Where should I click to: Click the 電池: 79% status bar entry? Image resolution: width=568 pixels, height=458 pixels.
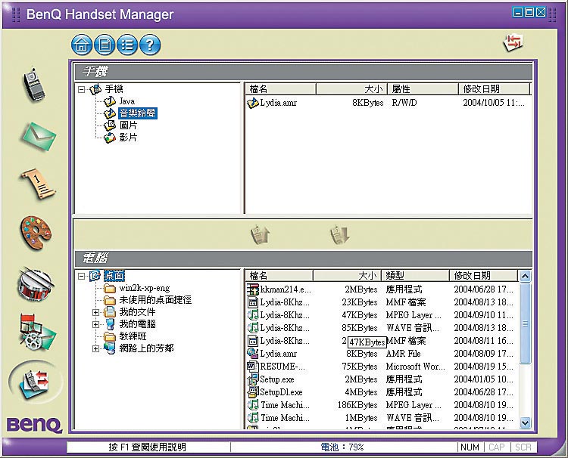342,447
